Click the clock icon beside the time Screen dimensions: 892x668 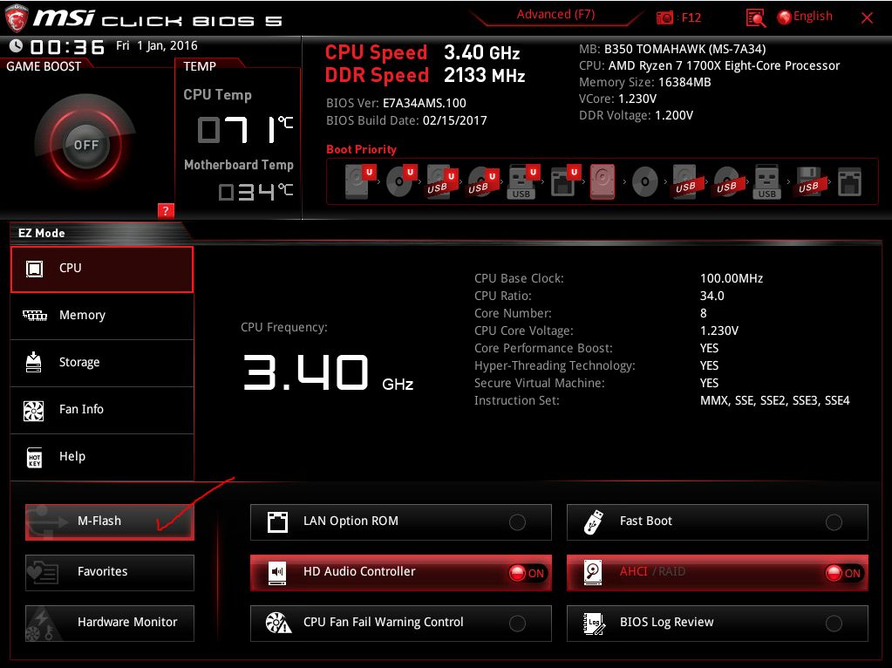[16, 45]
